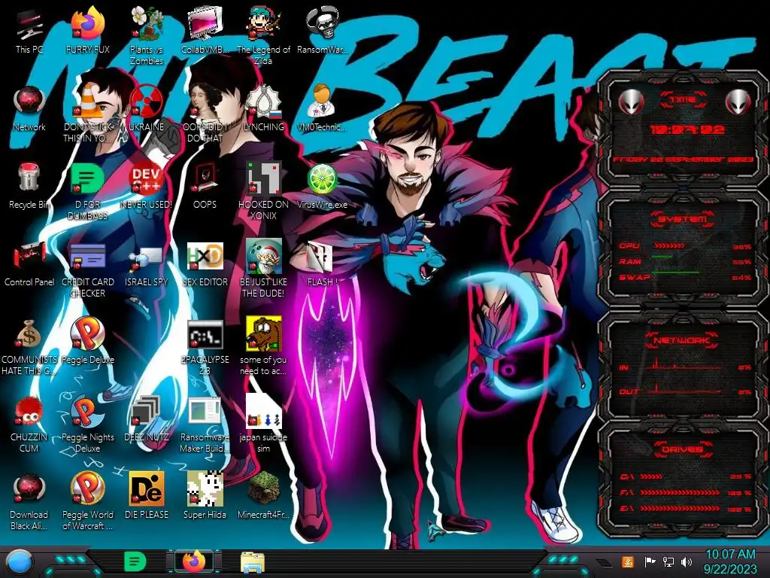Open the DIE PLEASE De icon shortcut
Viewport: 770px width, 578px height.
point(147,497)
